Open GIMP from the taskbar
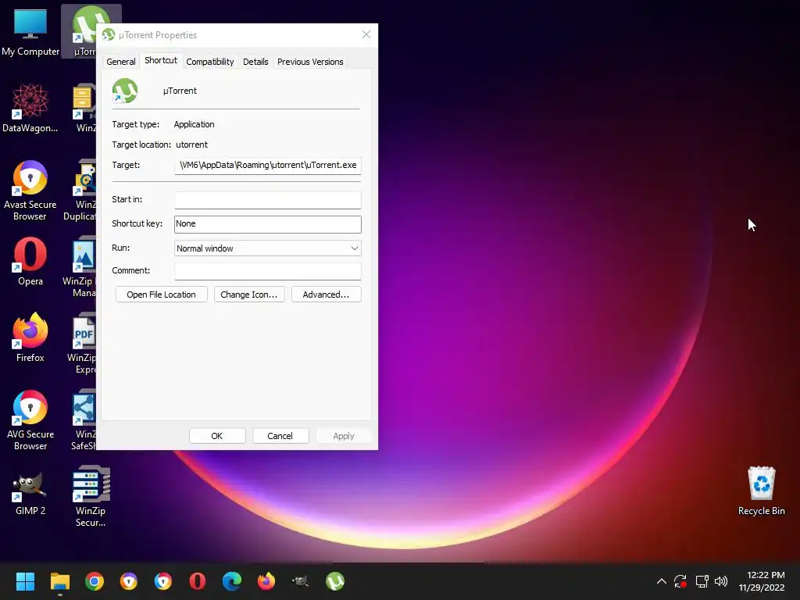Image resolution: width=800 pixels, height=600 pixels. coord(301,581)
